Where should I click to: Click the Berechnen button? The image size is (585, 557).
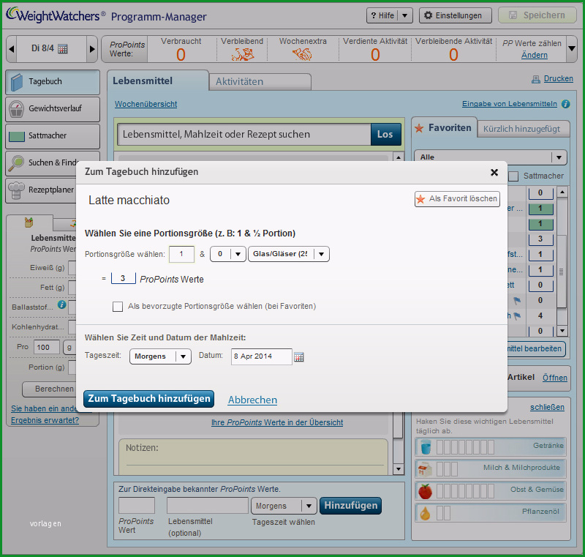click(x=50, y=389)
